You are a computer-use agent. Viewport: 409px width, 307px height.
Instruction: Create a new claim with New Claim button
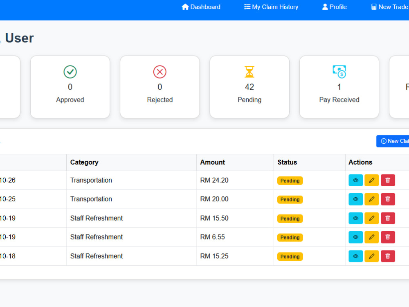(x=393, y=141)
